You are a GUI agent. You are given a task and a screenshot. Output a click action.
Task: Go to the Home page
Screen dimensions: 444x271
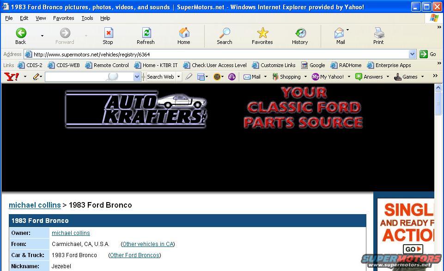[x=184, y=36]
